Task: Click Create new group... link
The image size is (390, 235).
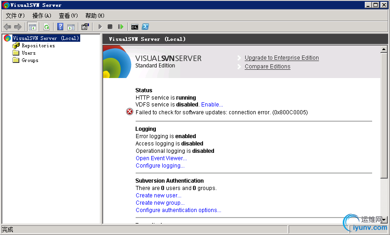Action: coord(160,203)
